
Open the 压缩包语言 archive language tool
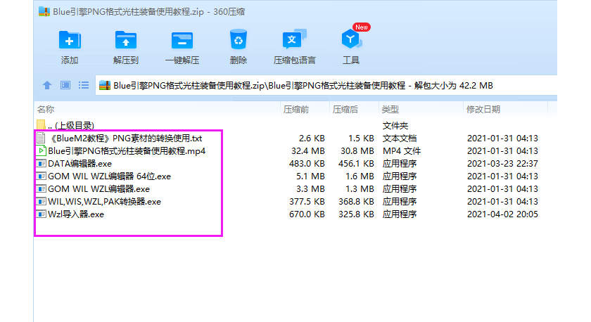294,39
